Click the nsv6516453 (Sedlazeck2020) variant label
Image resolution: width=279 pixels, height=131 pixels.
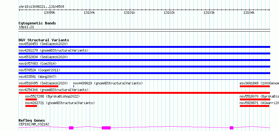click(43, 44)
